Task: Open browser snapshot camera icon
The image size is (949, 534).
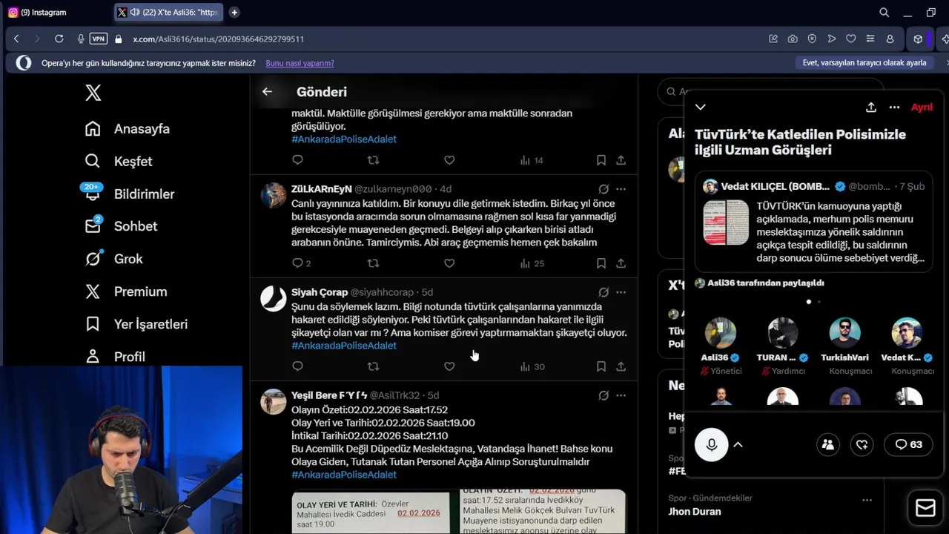Action: point(793,39)
